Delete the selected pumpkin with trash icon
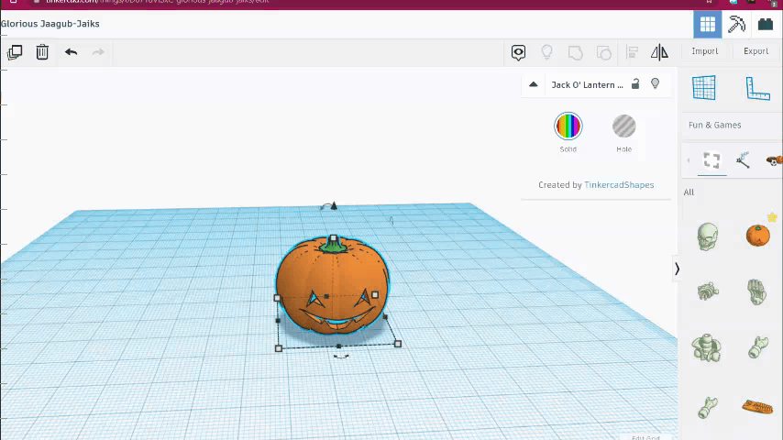The image size is (783, 440). tap(42, 52)
